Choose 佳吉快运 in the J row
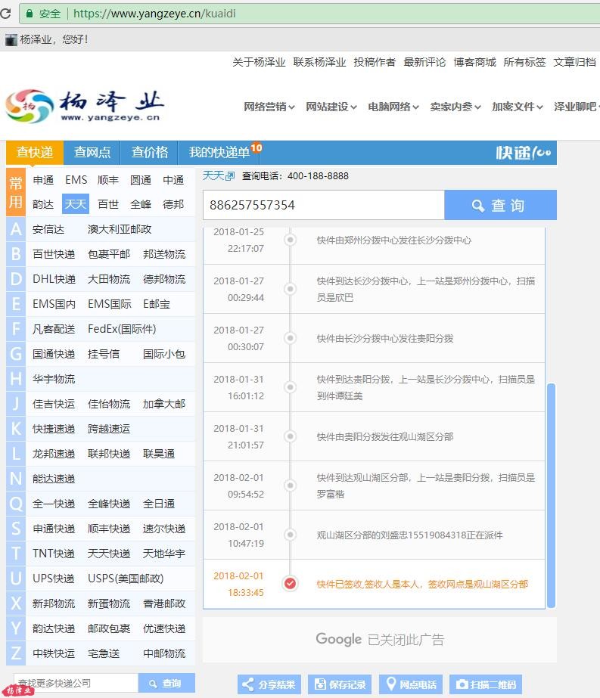Image resolution: width=600 pixels, height=698 pixels. (x=54, y=404)
